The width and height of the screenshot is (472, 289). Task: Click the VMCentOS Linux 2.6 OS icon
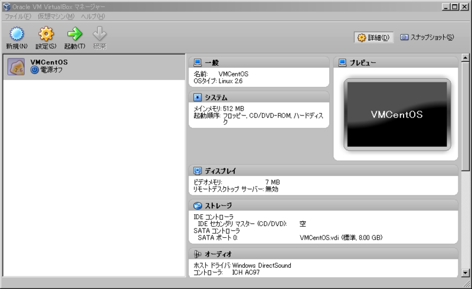17,67
